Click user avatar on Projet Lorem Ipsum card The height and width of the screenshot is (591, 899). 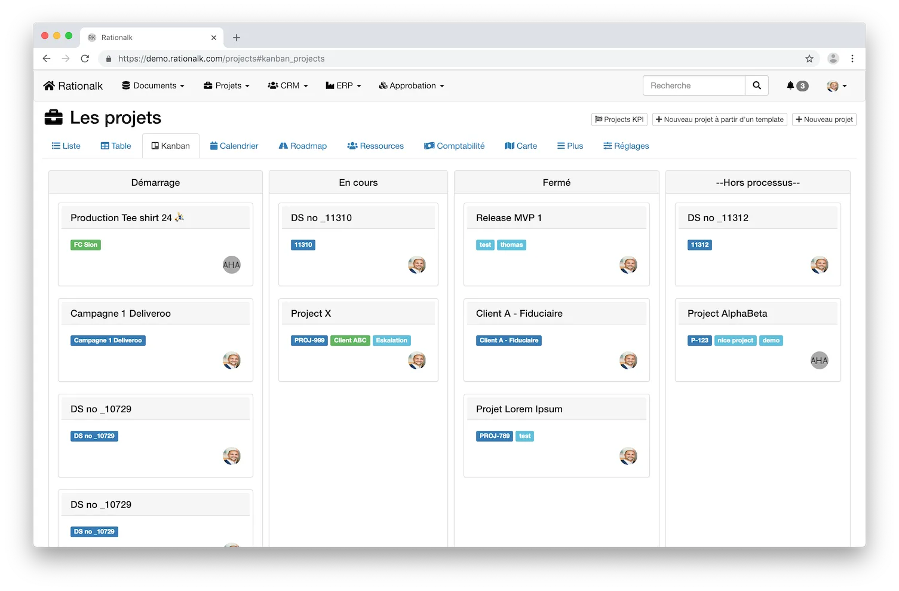[x=628, y=456]
